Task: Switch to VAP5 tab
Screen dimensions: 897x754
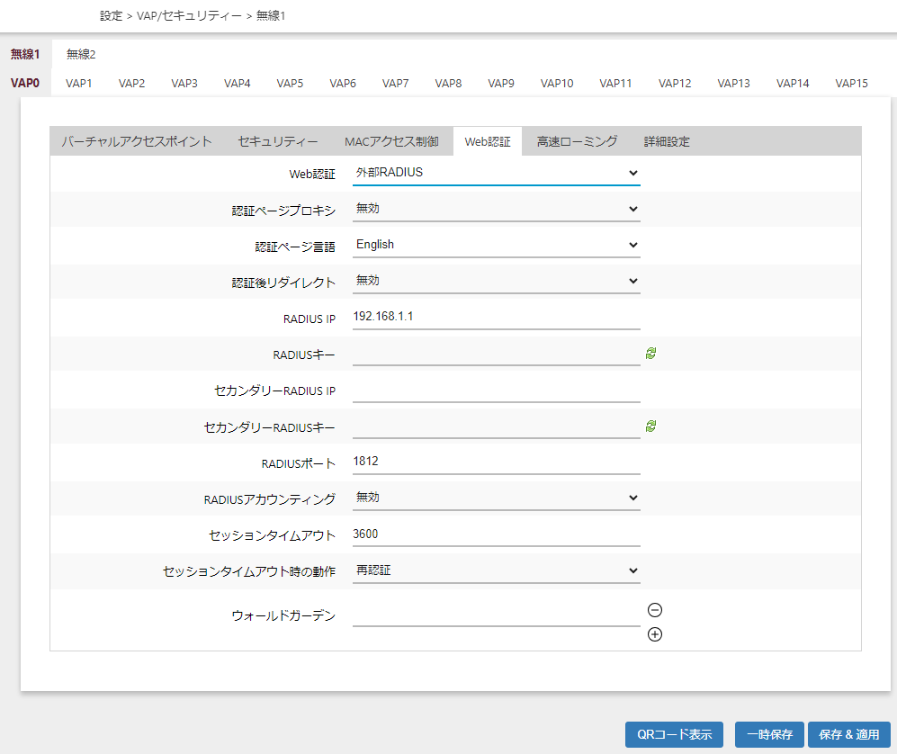Action: click(290, 84)
